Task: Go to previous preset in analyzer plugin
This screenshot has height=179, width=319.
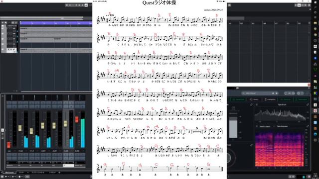Action: tap(273, 93)
